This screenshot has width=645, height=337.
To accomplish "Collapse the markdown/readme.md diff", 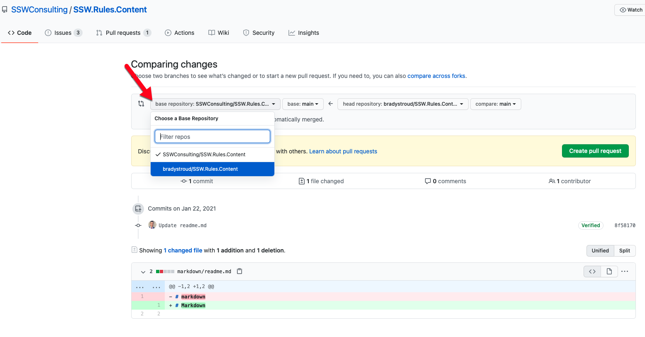I will 143,272.
